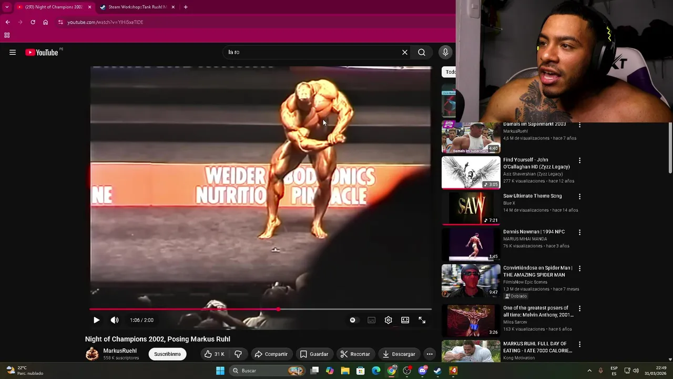Dislike the video

tap(238, 354)
